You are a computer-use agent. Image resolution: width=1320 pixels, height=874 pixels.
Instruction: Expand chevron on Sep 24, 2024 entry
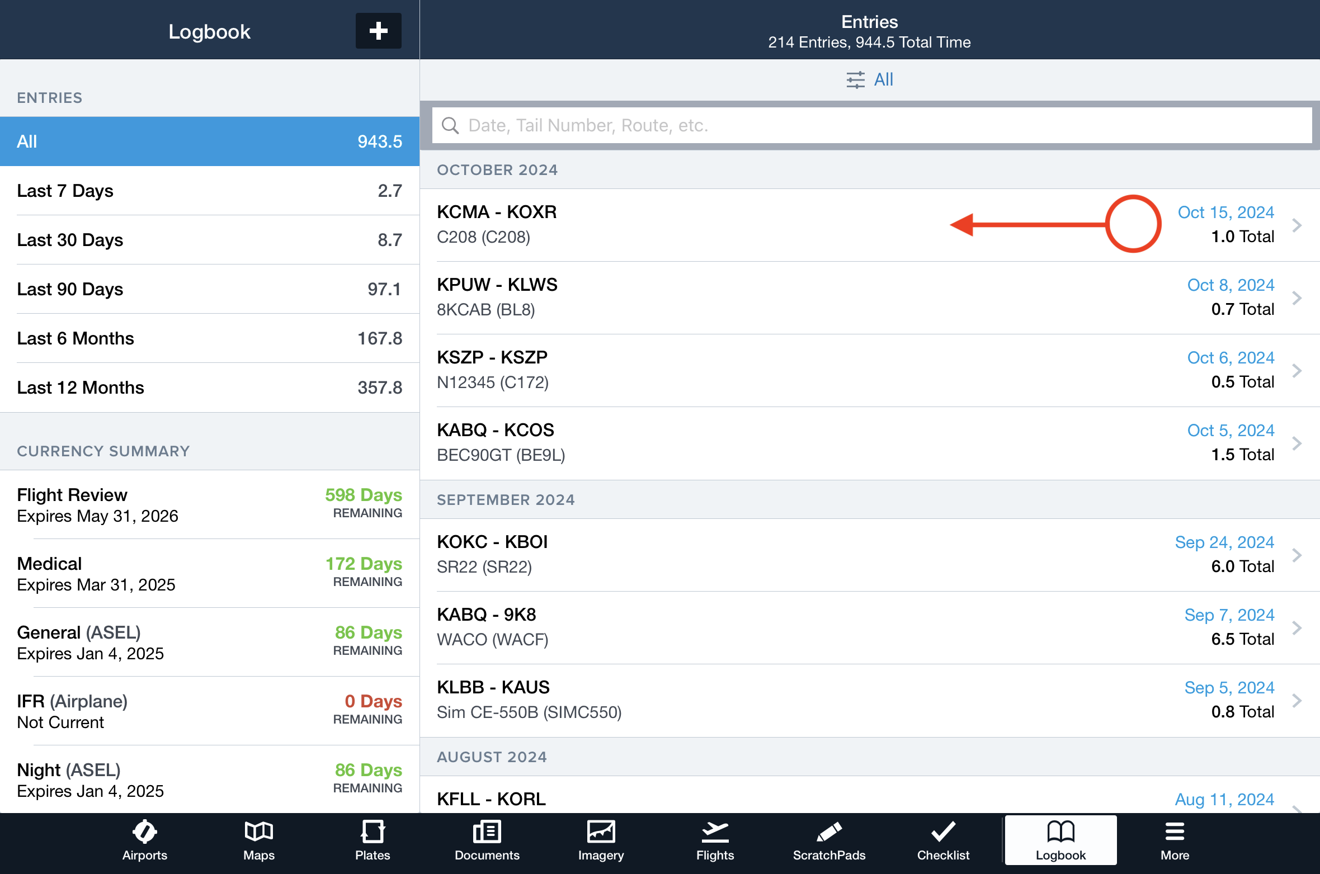click(x=1297, y=555)
